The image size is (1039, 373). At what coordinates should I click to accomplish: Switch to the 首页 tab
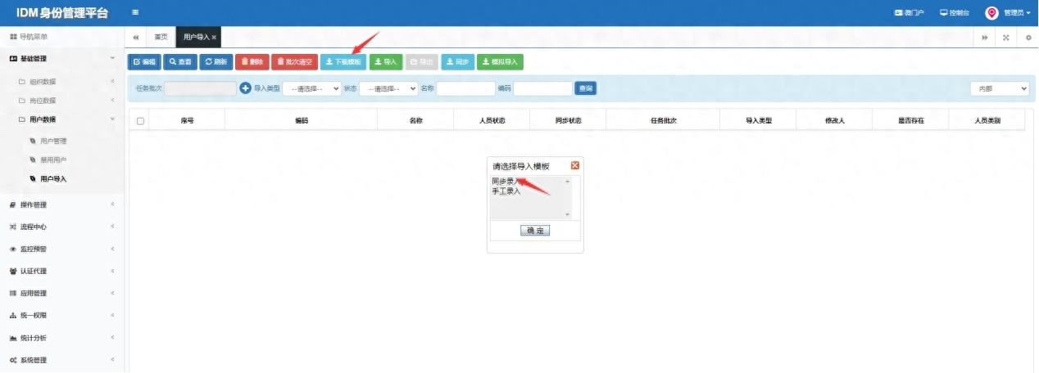pyautogui.click(x=161, y=38)
